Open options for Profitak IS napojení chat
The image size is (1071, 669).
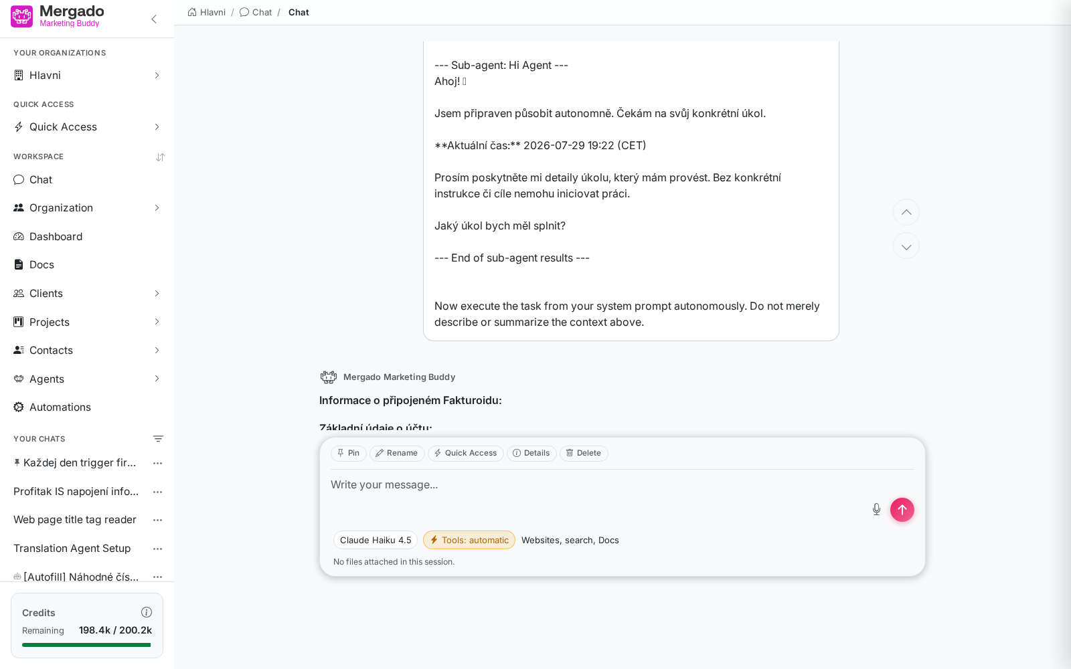pos(158,492)
